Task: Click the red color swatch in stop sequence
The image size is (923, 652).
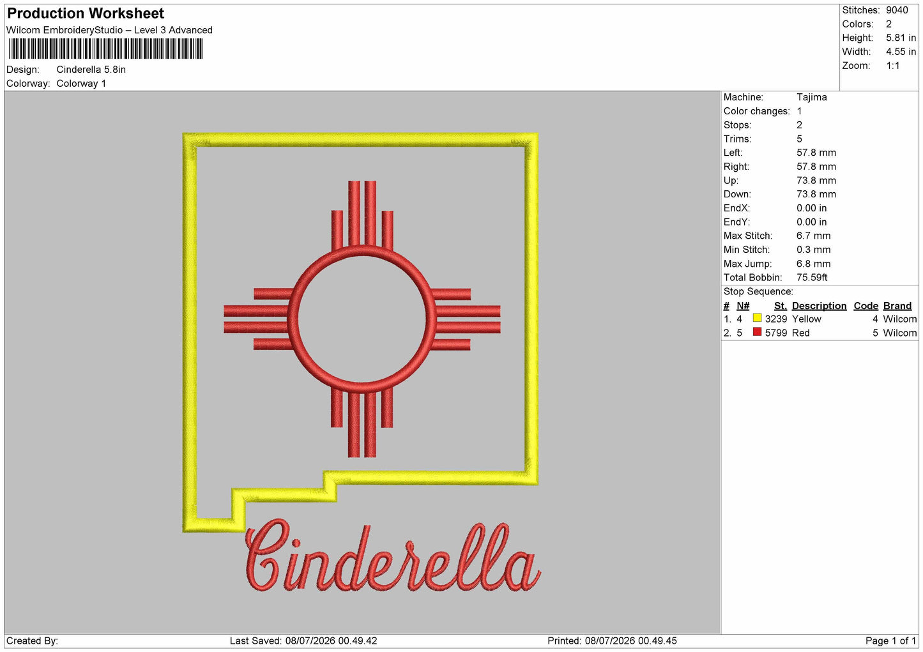Action: tap(757, 332)
